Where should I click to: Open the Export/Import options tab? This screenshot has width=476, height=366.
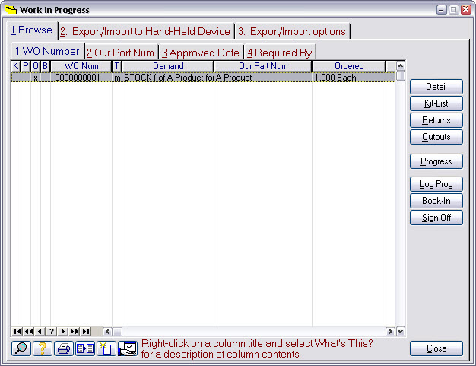(292, 31)
